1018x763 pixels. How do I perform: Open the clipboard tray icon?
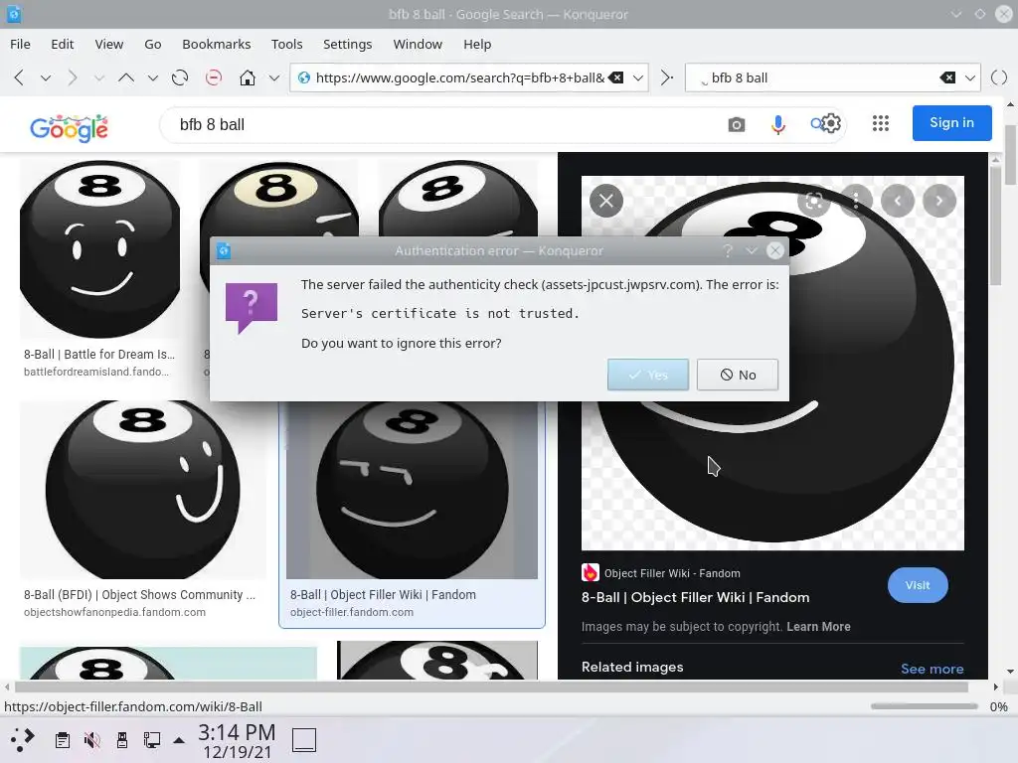63,739
